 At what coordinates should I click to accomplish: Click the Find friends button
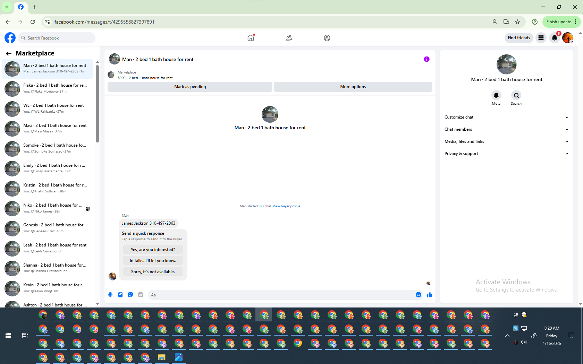pos(519,38)
